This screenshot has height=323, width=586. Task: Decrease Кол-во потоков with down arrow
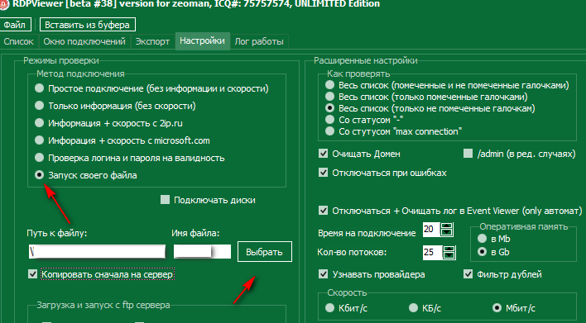tap(449, 256)
